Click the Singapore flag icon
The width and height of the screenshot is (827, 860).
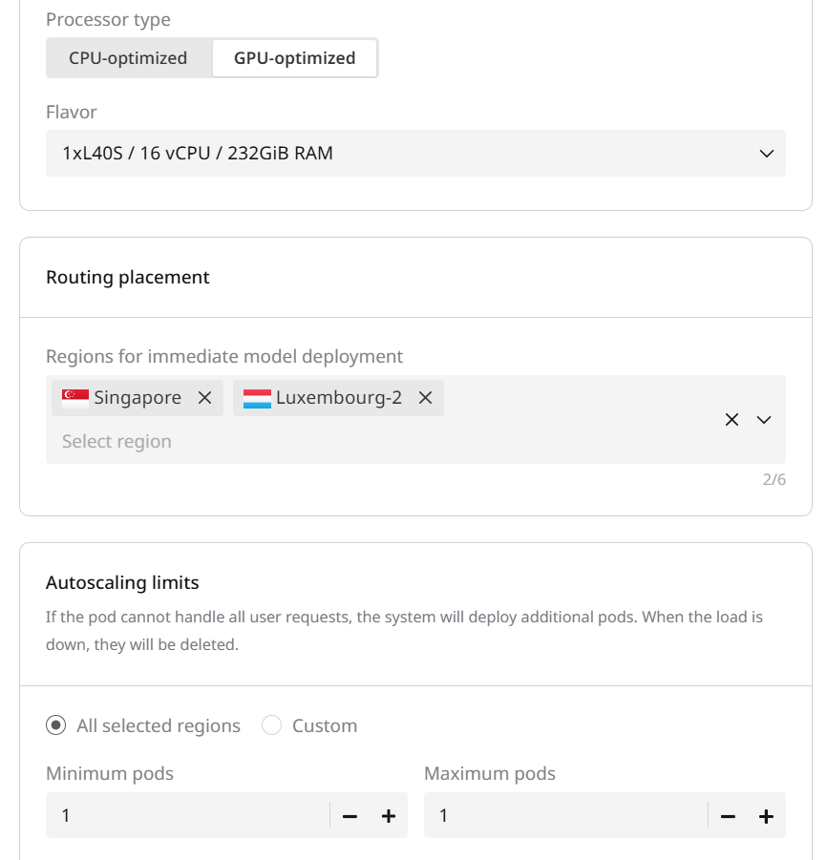tap(75, 398)
